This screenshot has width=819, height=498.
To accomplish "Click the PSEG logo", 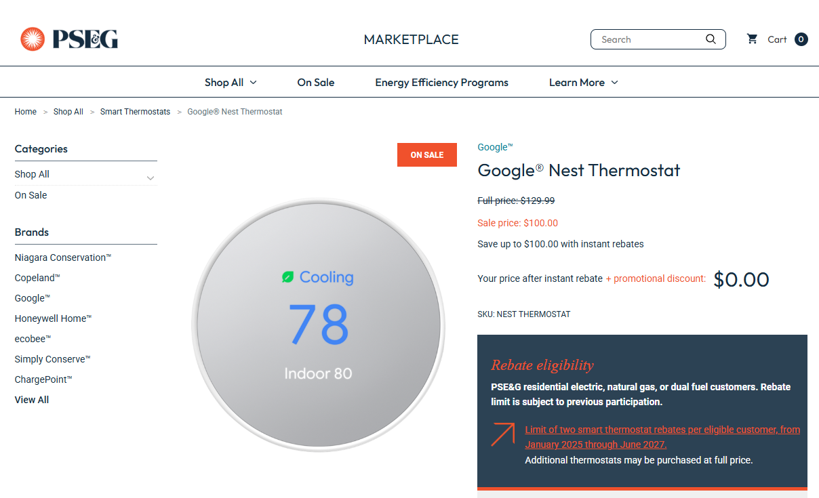I will 69,39.
